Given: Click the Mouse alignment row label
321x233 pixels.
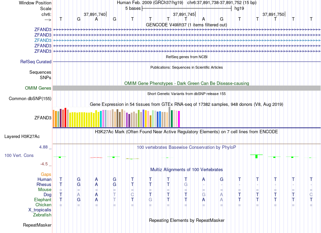Looking at the screenshot, I should click(x=45, y=190).
